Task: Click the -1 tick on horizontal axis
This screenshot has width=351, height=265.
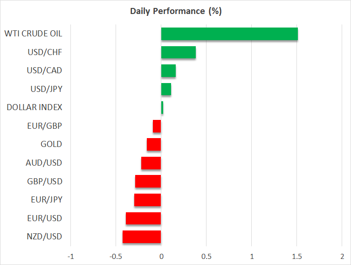Action: coord(70,256)
